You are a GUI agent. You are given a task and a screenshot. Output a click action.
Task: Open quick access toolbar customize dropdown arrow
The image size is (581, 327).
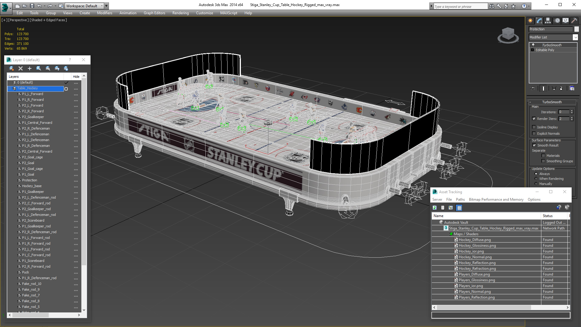coord(106,6)
